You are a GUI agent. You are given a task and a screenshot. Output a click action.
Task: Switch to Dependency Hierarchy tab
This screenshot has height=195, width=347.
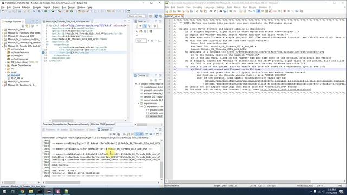(x=79, y=124)
